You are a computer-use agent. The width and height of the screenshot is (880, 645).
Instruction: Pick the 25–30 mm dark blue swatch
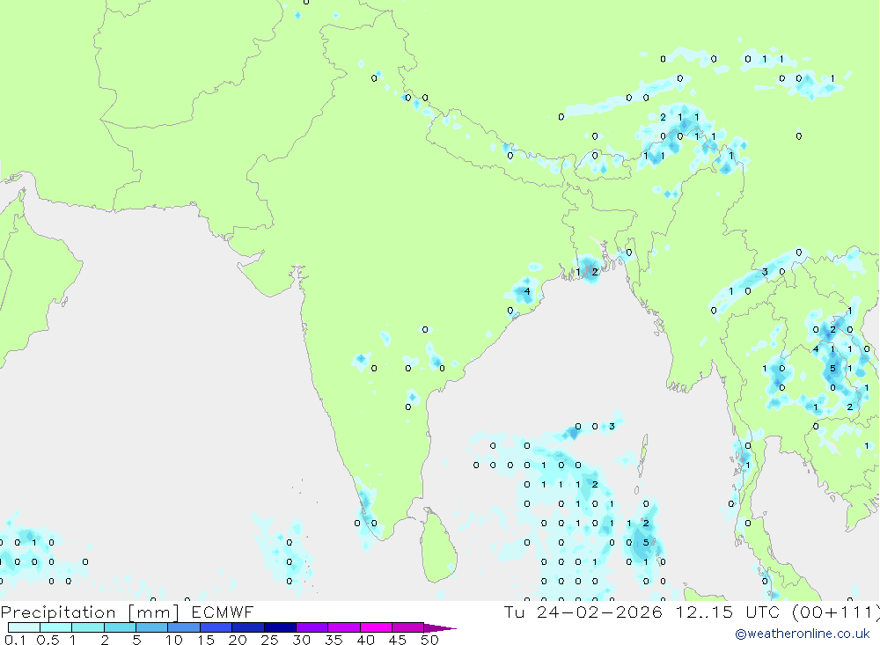(x=280, y=627)
